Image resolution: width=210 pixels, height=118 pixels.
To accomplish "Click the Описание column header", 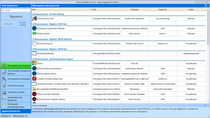I will (134, 9).
